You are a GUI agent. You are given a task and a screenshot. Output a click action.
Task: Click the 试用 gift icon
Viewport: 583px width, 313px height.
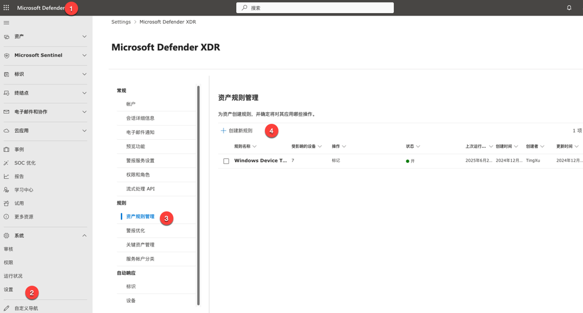click(x=6, y=204)
